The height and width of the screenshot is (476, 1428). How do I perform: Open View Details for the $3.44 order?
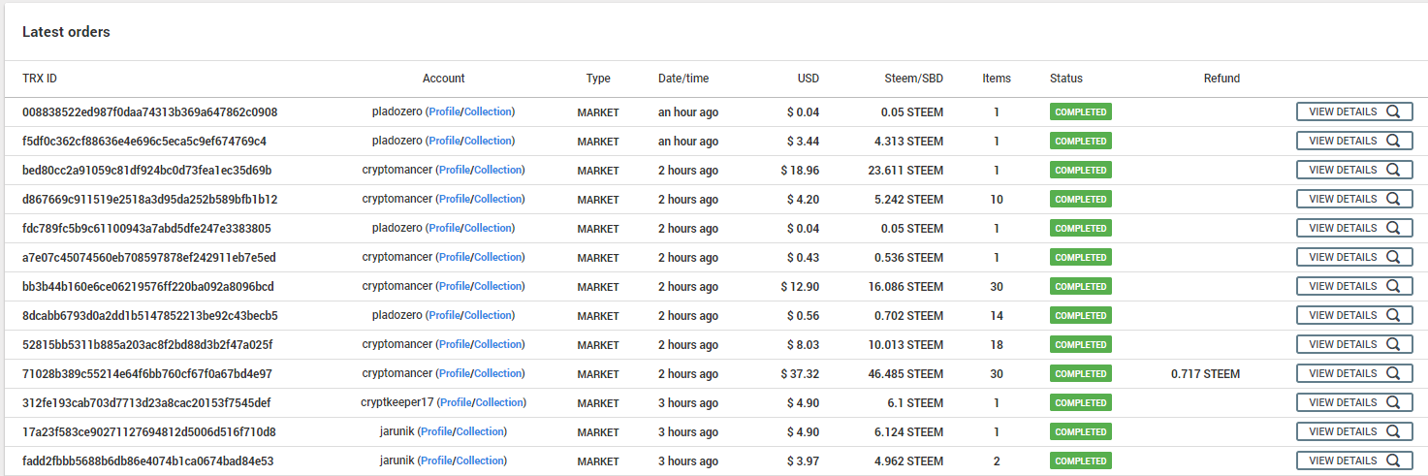tap(1353, 141)
